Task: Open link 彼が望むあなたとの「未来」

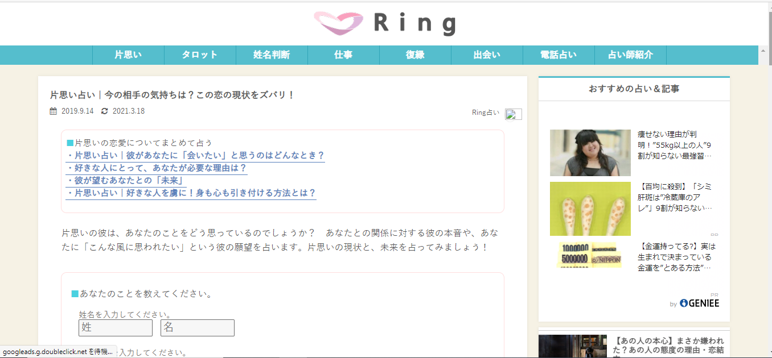Action: [126, 181]
